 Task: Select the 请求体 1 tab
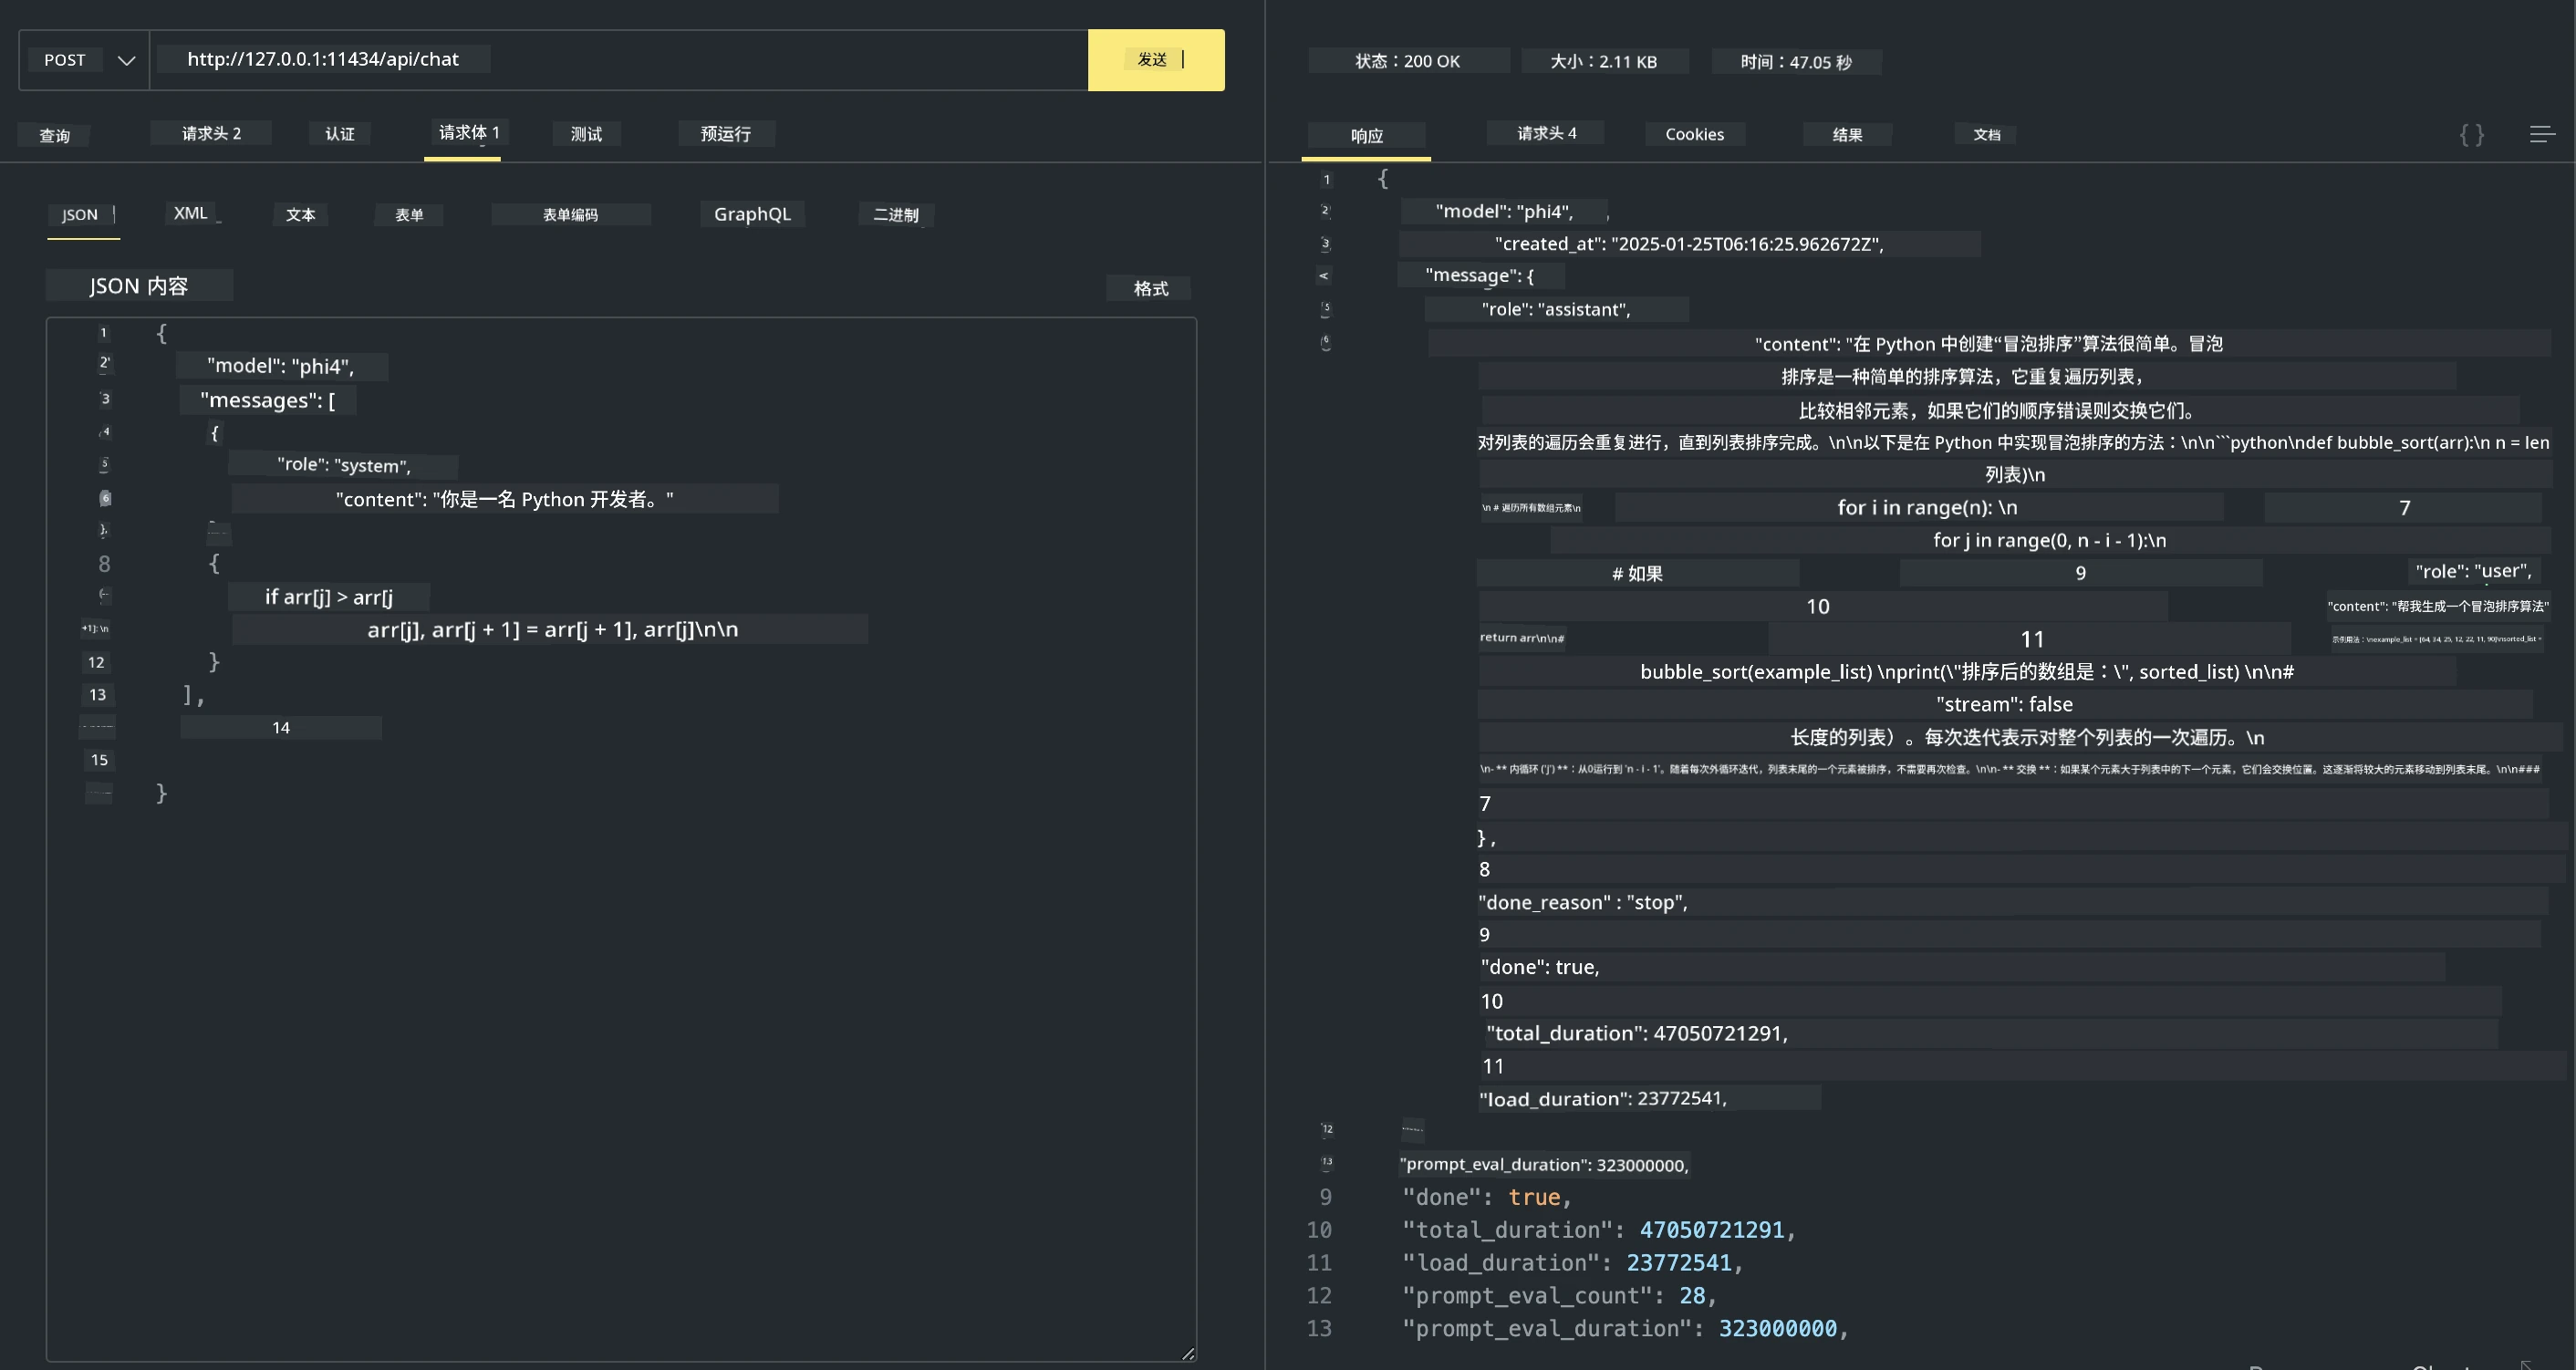(468, 133)
